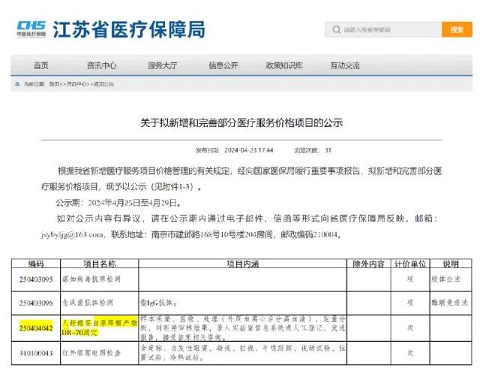
Task: Click 通知公告 link in the breadcrumb
Action: point(103,84)
